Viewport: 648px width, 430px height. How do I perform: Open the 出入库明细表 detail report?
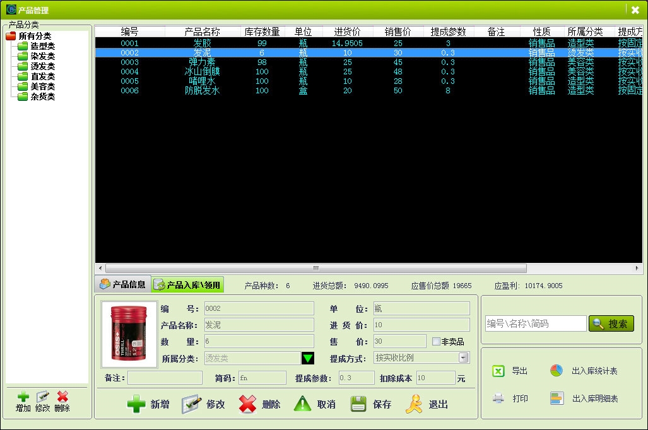[557, 398]
